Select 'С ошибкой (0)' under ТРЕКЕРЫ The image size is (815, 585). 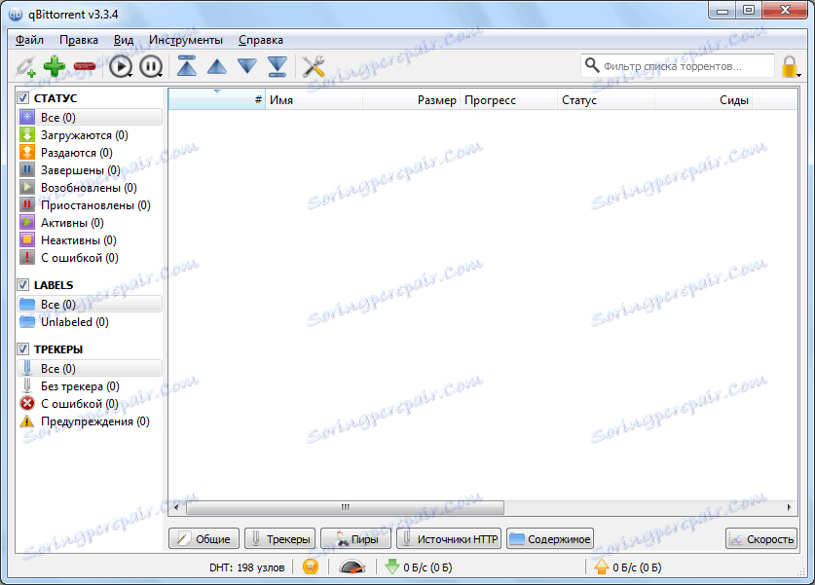click(90, 403)
